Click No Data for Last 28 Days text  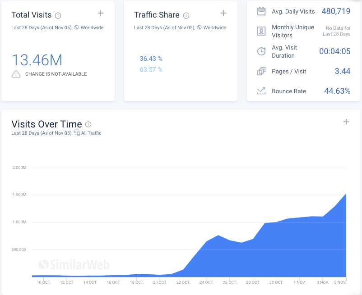point(337,31)
